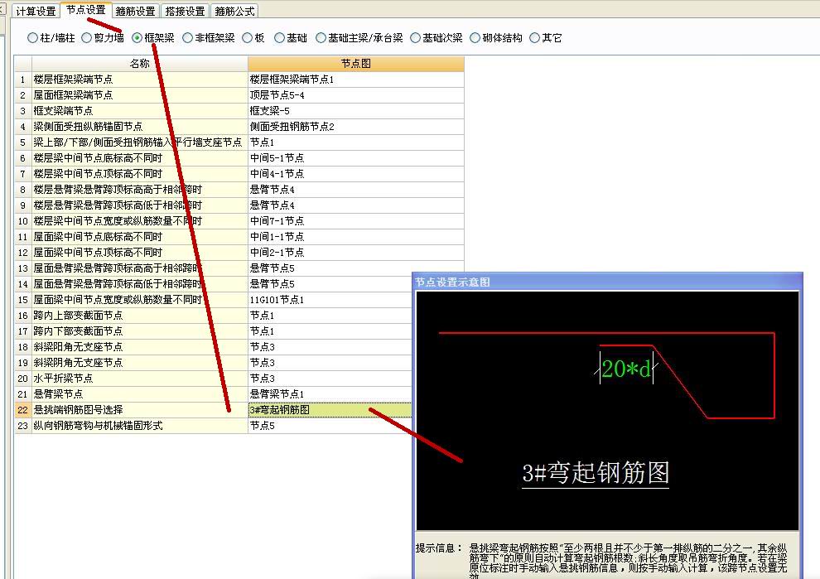The image size is (820, 579).
Task: Click the 3#弯起钢筋图 cell
Action: (x=330, y=409)
